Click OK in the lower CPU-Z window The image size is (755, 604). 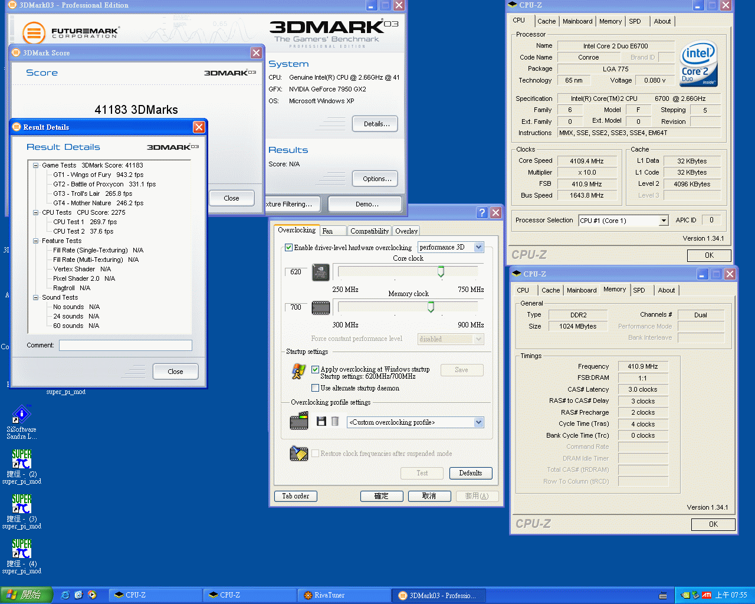tap(713, 524)
